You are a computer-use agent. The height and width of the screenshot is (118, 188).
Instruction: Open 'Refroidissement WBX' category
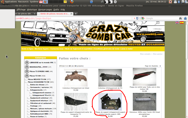tap(39, 114)
